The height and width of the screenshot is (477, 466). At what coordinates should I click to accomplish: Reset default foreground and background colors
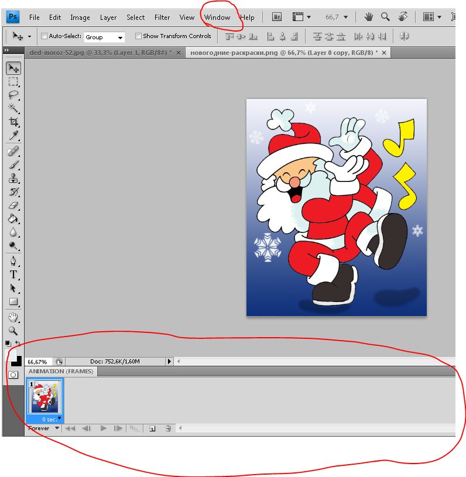click(x=8, y=344)
